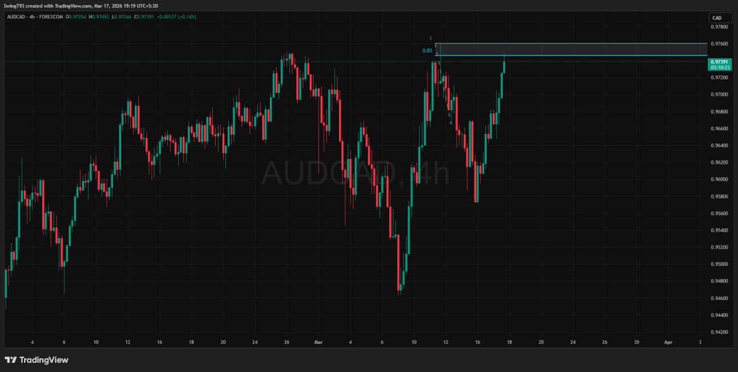Click the TradingView logo icon
738x372 pixels.
coord(10,360)
